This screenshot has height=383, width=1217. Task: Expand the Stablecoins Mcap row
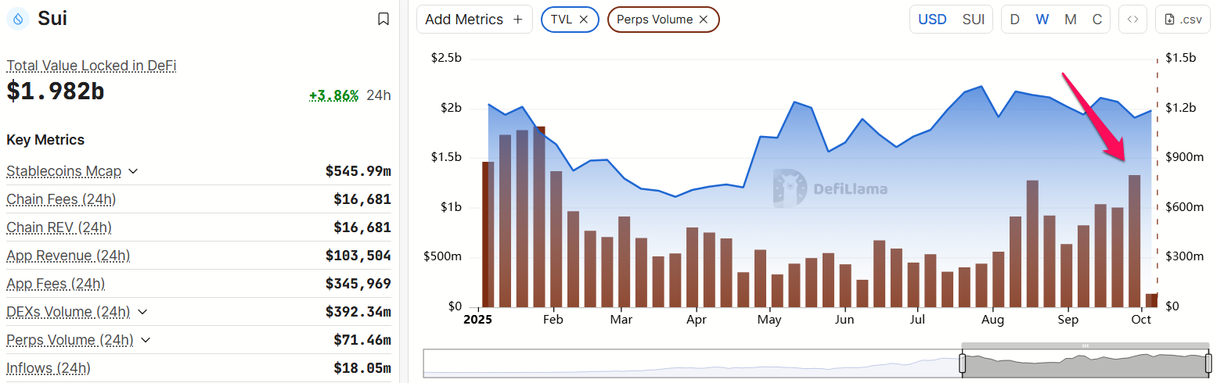coord(133,171)
